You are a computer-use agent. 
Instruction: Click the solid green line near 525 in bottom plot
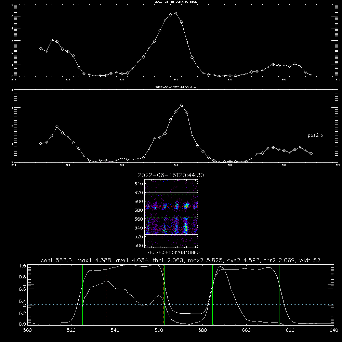tap(82, 295)
